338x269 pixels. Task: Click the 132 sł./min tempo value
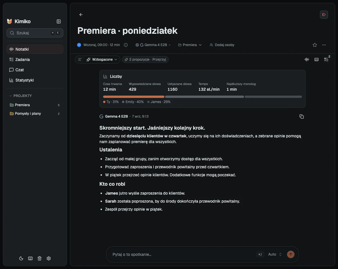(x=209, y=89)
